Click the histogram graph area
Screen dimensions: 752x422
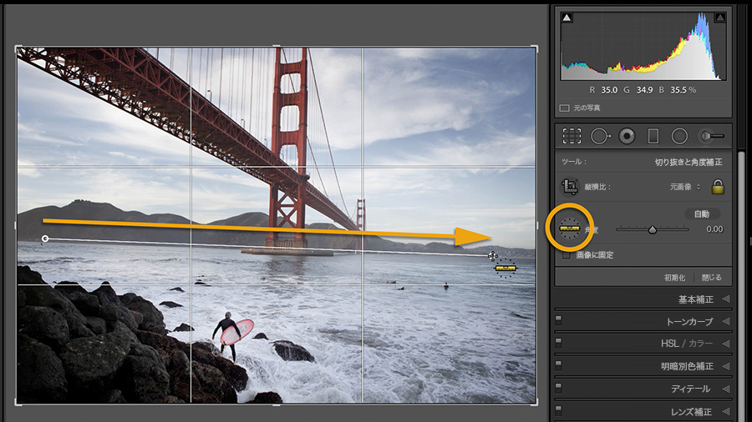coord(643,46)
